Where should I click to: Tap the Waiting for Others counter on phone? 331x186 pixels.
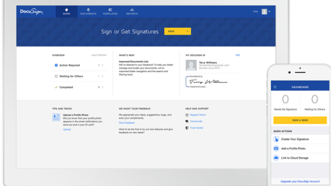(314, 102)
